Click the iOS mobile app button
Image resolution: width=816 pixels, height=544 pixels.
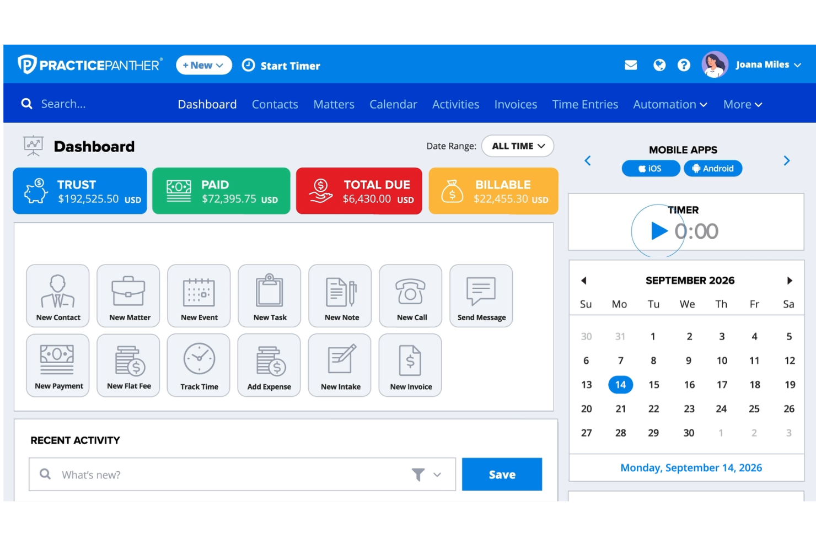651,168
